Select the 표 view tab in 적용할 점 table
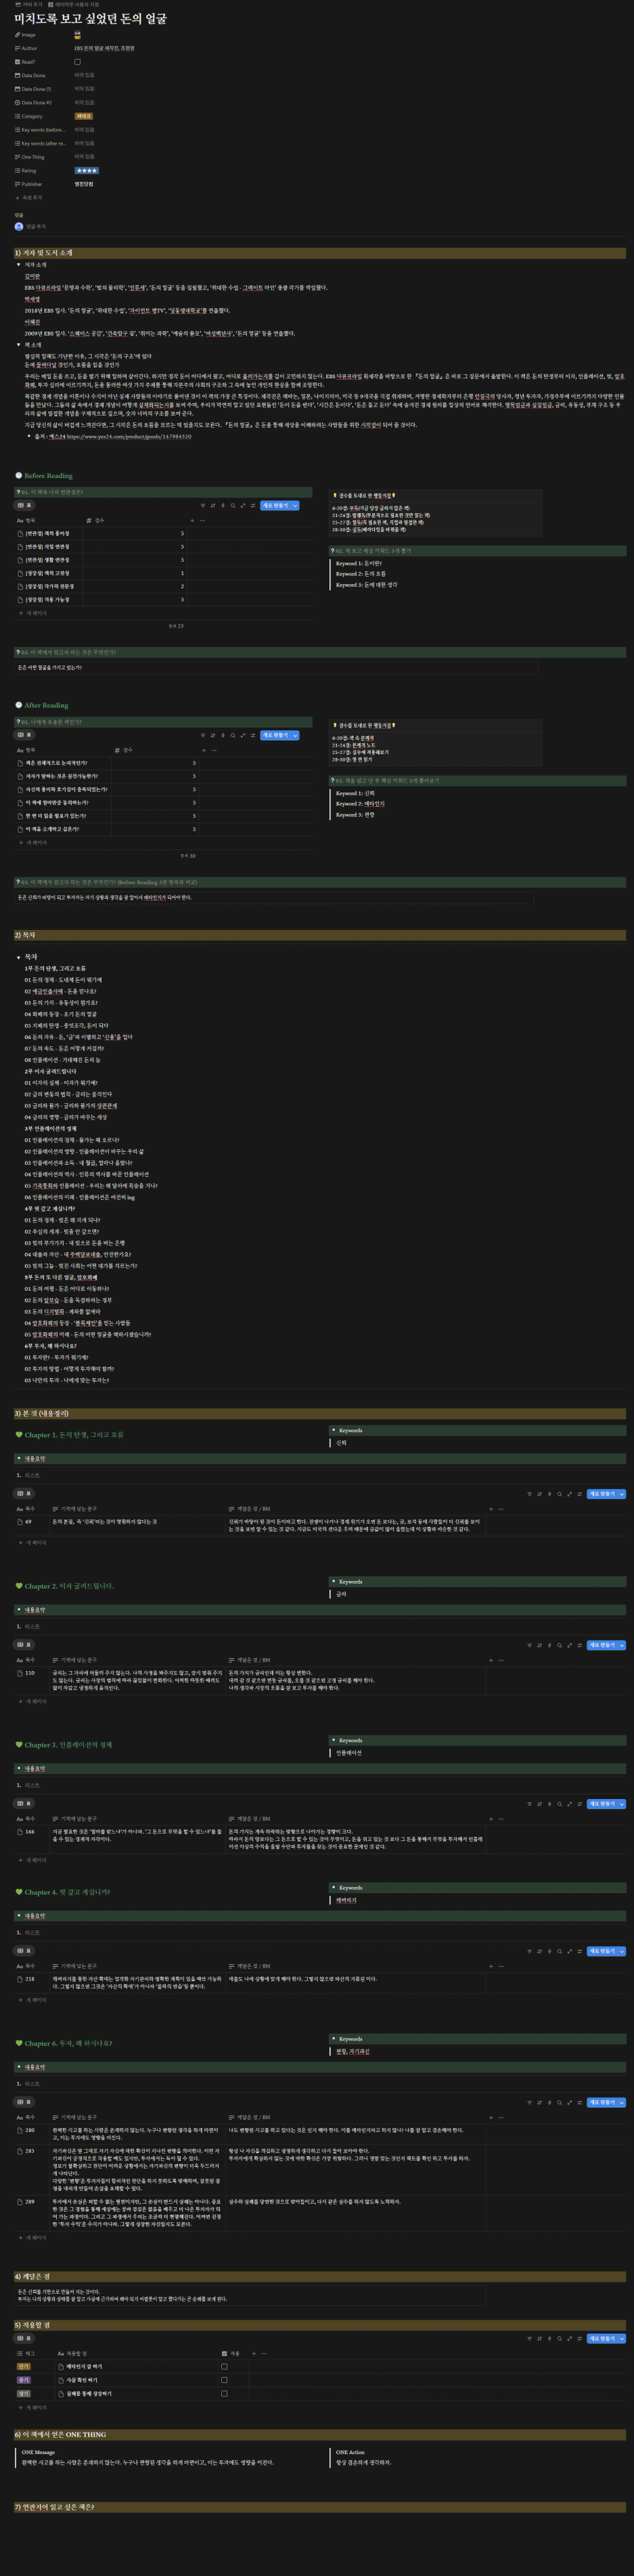The image size is (634, 2576). [24, 2339]
